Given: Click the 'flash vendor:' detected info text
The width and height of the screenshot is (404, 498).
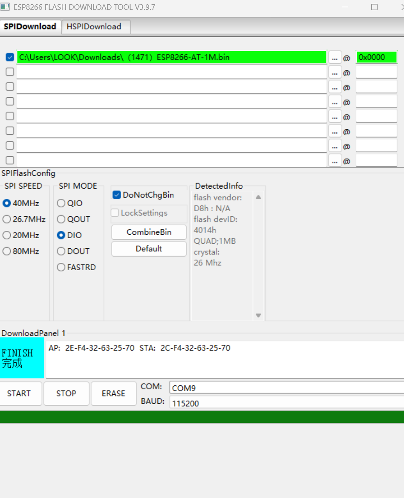Looking at the screenshot, I should (218, 198).
